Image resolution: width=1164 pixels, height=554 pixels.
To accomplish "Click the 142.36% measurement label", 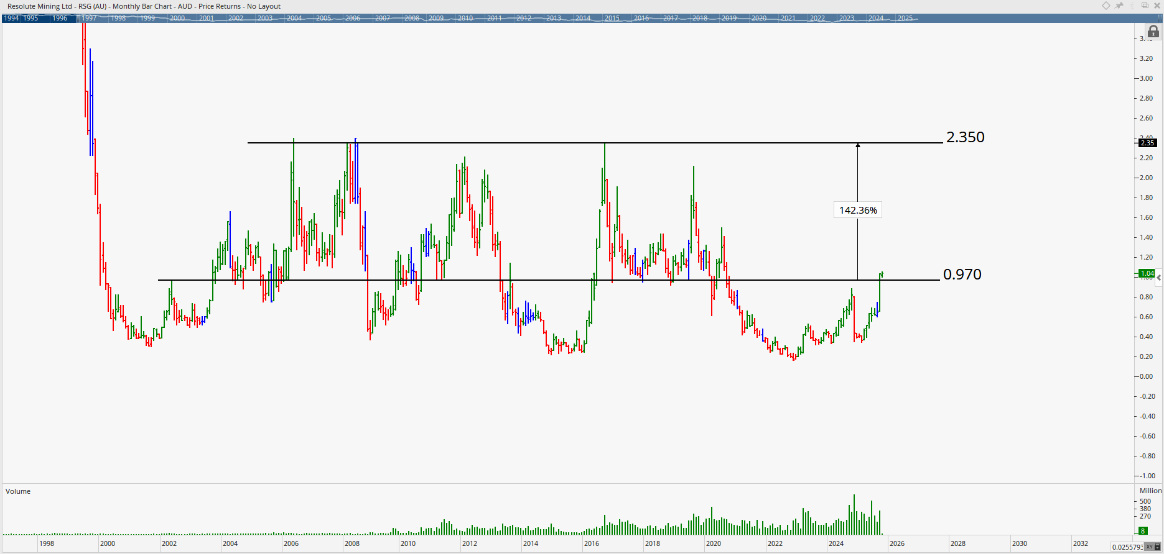I will [858, 211].
